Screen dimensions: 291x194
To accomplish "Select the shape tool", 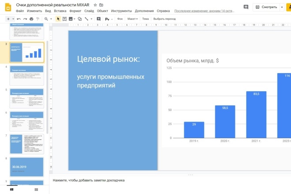I will point(80,19).
